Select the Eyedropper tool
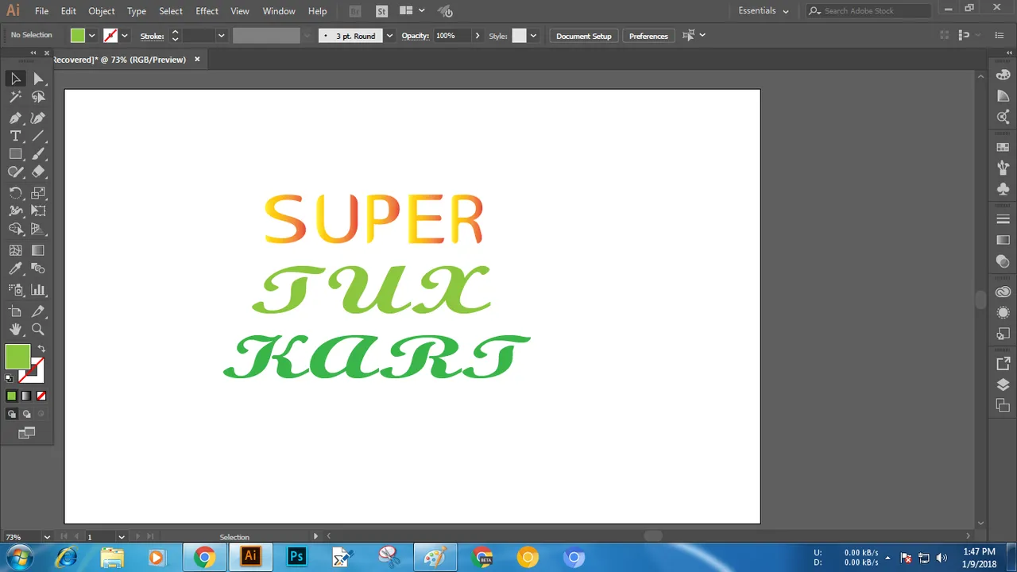This screenshot has width=1017, height=572. (x=15, y=269)
